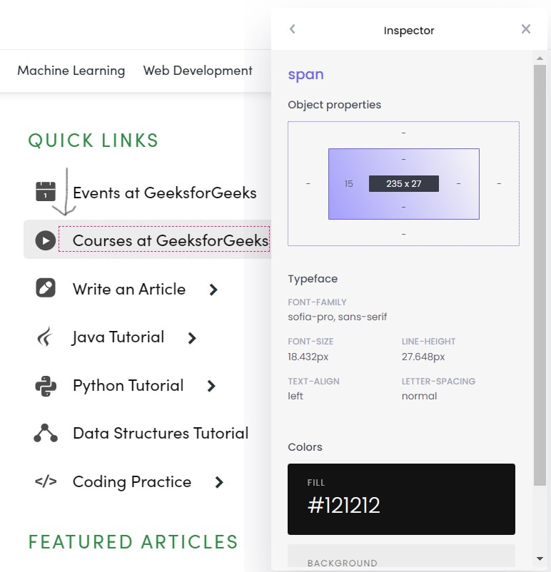Open the Machine Learning menu item
The height and width of the screenshot is (572, 551).
(x=71, y=71)
